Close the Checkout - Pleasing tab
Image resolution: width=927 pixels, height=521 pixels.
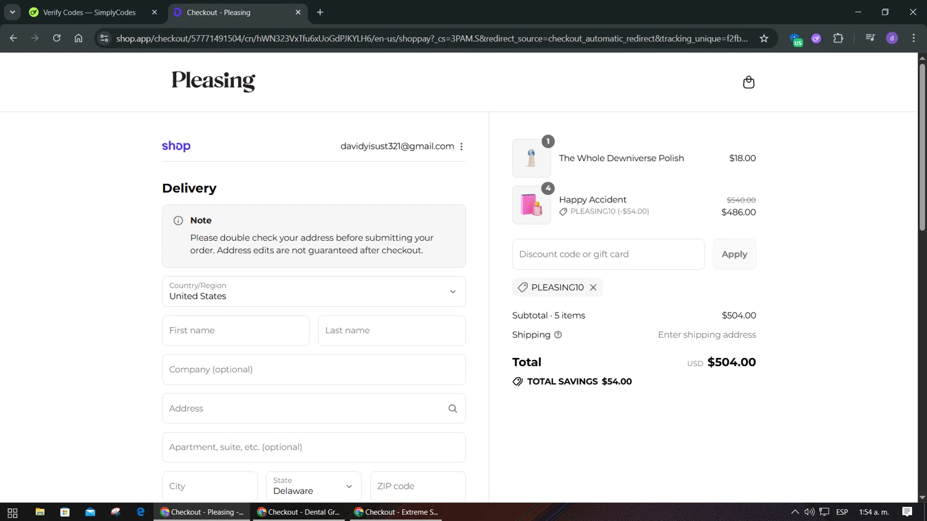[298, 12]
